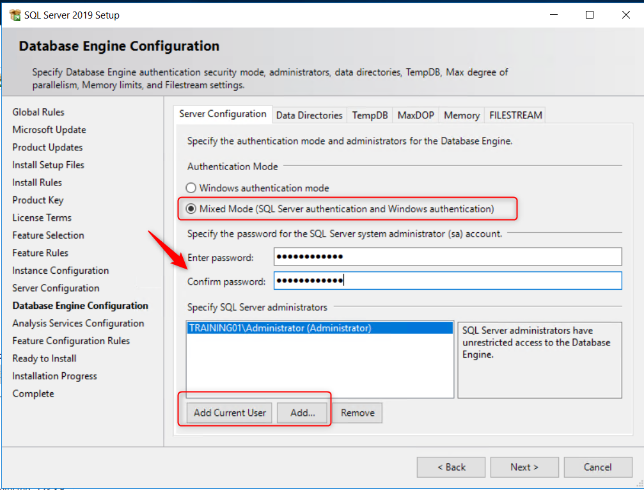The height and width of the screenshot is (490, 644).
Task: Click Installation Progress step in sidebar
Action: (54, 376)
